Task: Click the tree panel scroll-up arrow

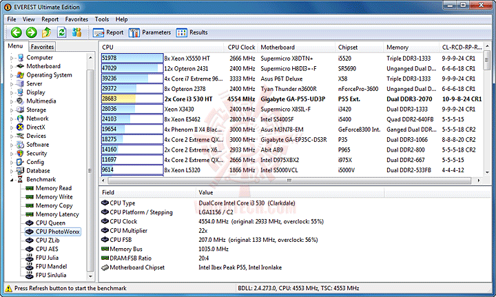Action: (x=90, y=58)
